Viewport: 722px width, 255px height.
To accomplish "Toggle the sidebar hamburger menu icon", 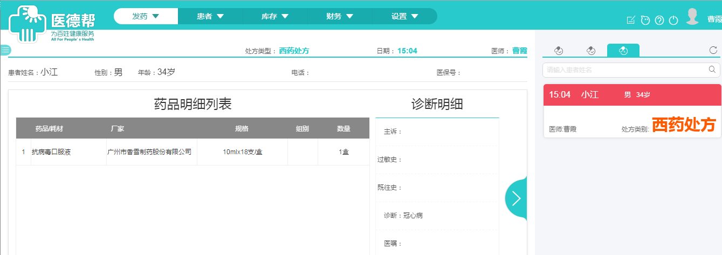I will click(5, 50).
